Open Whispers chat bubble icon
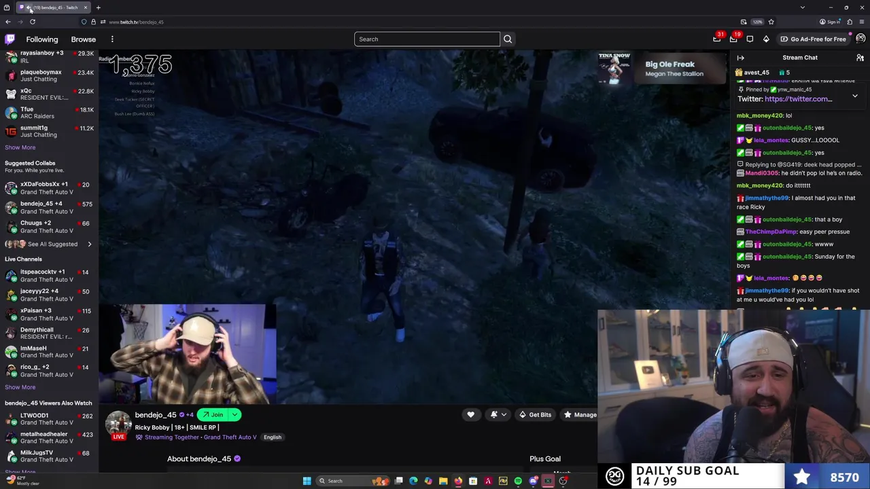 coord(750,39)
